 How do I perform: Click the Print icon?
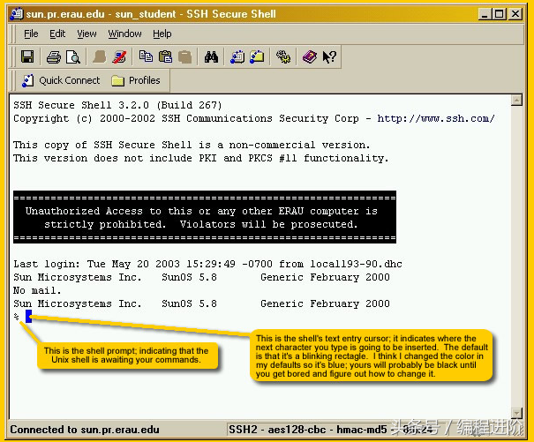[54, 56]
